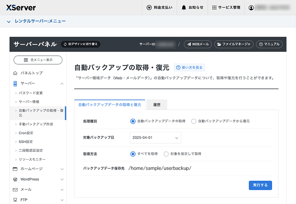
Task: Click the server icon beside サーバー
Action: pyautogui.click(x=15, y=83)
